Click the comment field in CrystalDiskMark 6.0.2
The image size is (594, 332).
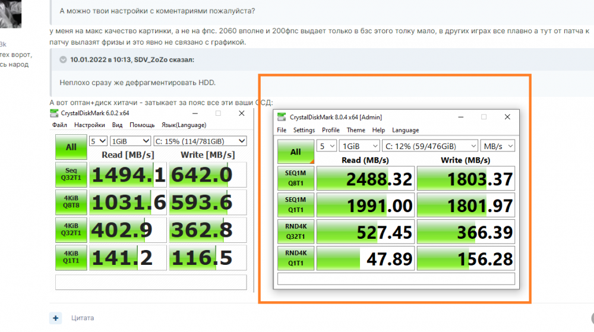(x=151, y=282)
